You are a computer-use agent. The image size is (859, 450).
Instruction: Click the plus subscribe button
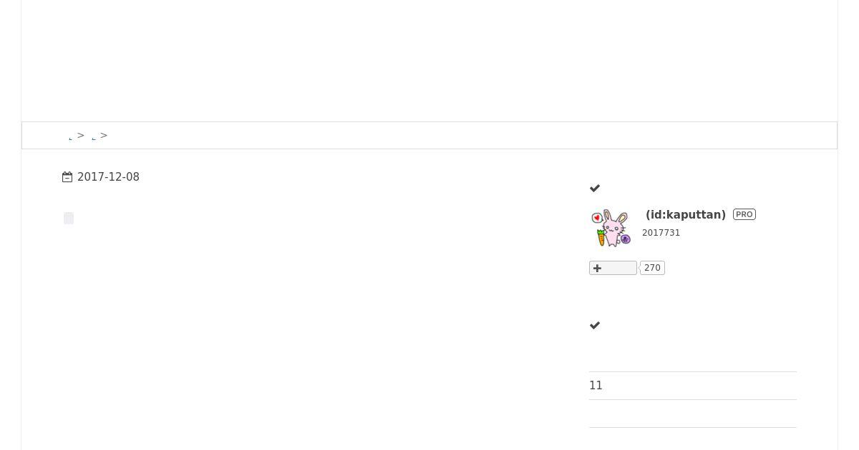click(x=613, y=268)
